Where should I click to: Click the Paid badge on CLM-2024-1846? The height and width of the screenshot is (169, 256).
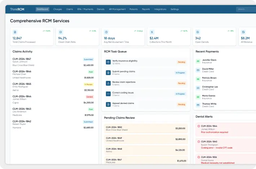pos(91,72)
